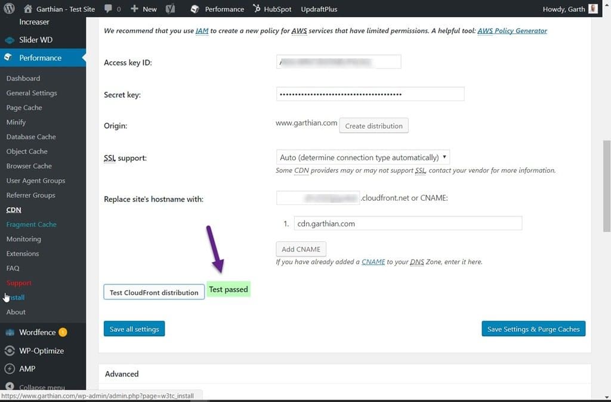Follow the CNAME help link
This screenshot has width=611, height=402.
pyautogui.click(x=374, y=262)
